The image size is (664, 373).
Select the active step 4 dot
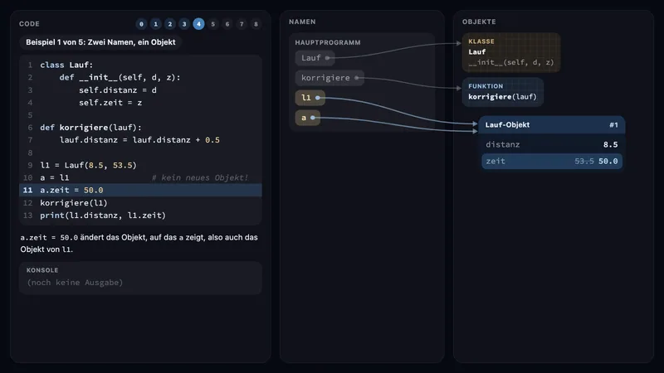[x=198, y=24]
